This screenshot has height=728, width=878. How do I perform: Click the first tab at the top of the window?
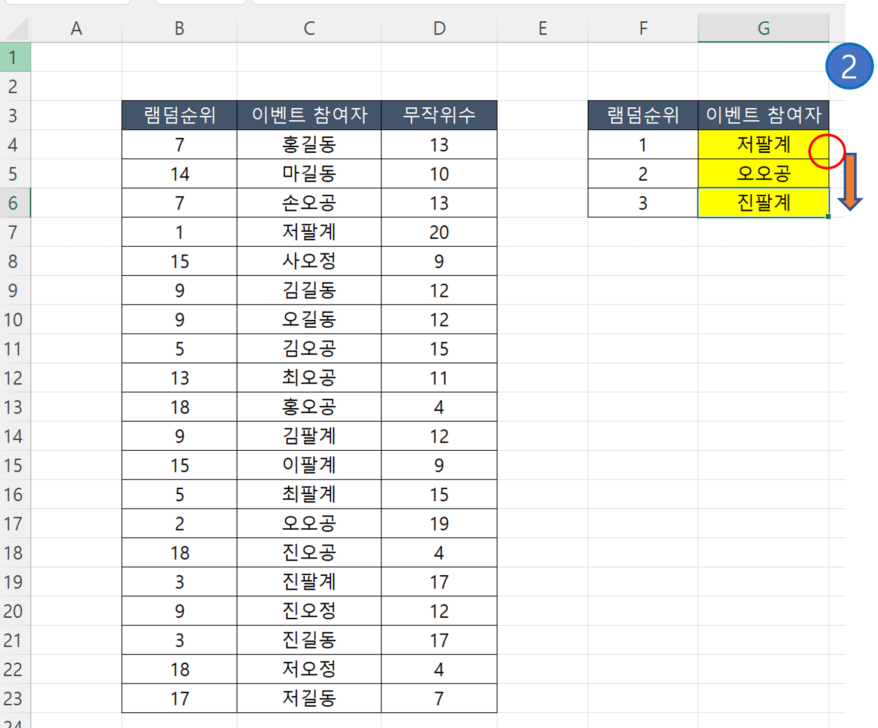pyautogui.click(x=68, y=2)
